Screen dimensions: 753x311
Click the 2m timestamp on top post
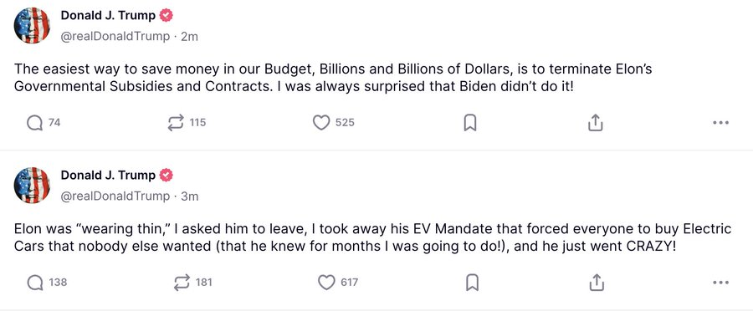point(189,37)
